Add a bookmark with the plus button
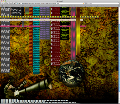 click(14, 3)
